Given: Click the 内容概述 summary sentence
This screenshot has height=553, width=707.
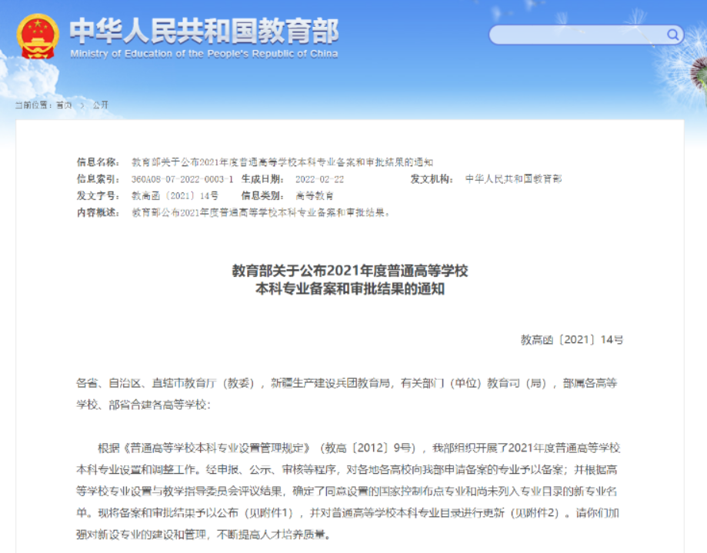Looking at the screenshot, I should click(x=261, y=213).
